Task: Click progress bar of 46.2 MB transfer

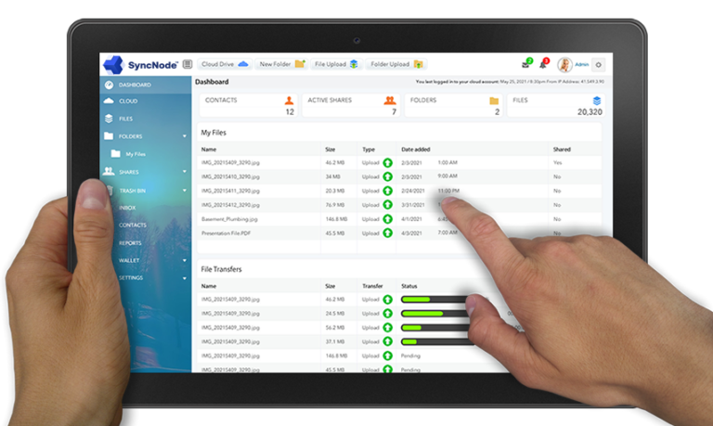Action: 434,299
